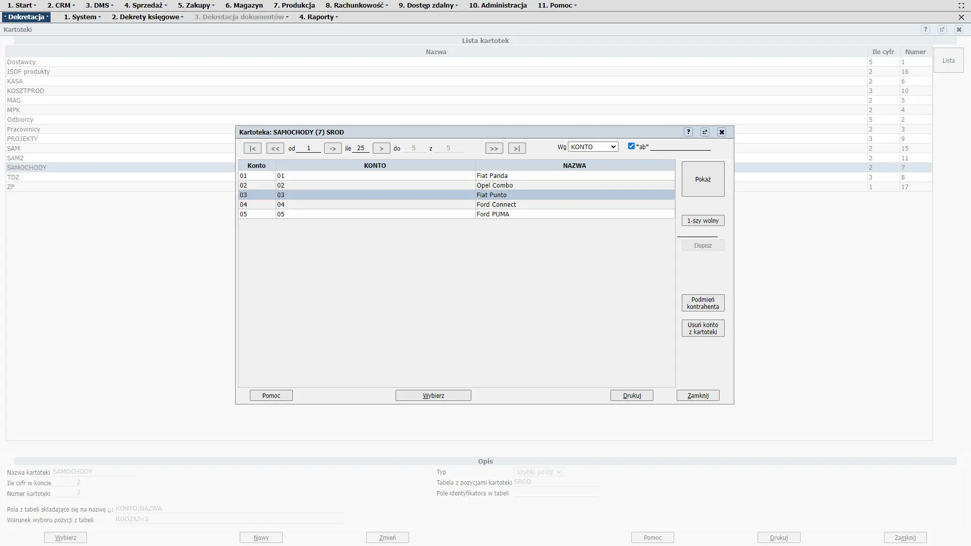Open the 2. Dekrety księgowe submenu
The width and height of the screenshot is (971, 546).
[148, 17]
